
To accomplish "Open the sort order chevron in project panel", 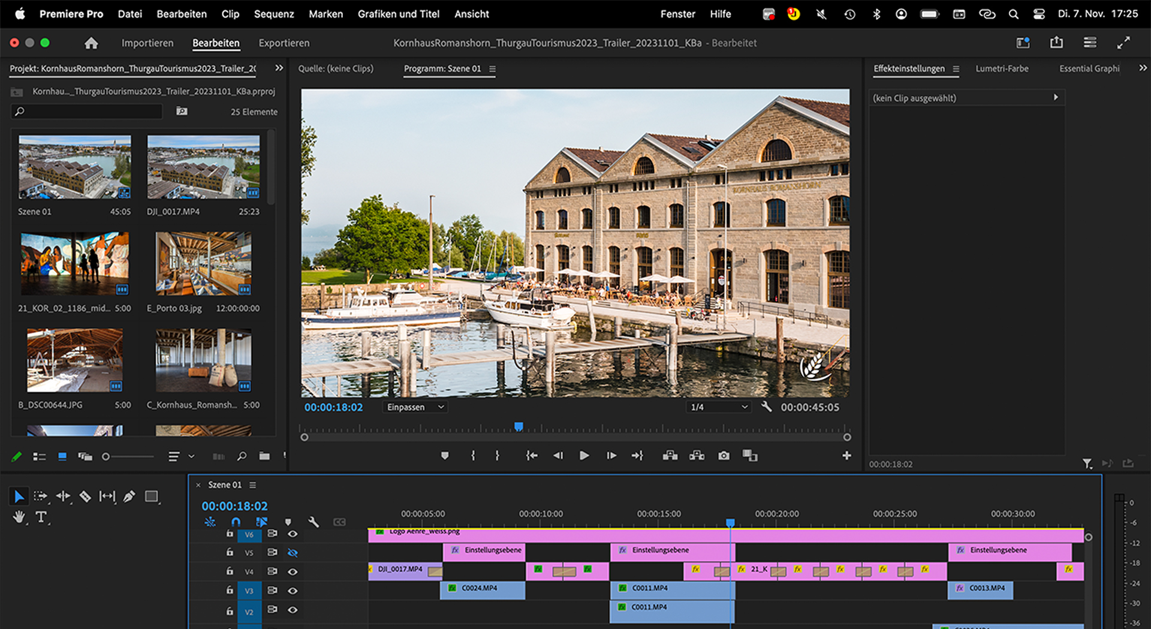I will 191,456.
